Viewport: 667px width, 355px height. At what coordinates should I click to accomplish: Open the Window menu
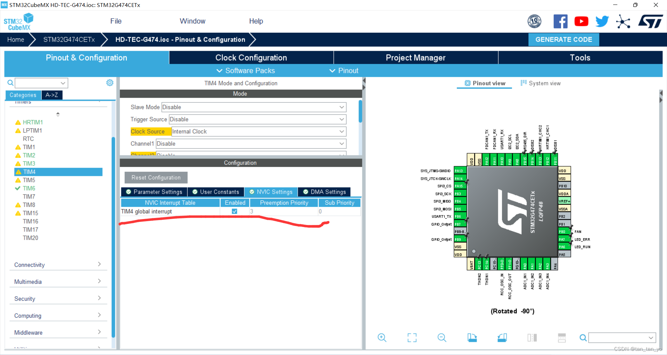[x=192, y=21]
